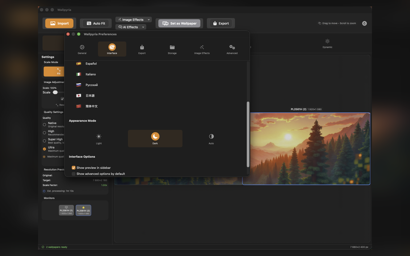This screenshot has height=256, width=410.
Task: Open the Image Effects preferences tab
Action: pyautogui.click(x=202, y=49)
